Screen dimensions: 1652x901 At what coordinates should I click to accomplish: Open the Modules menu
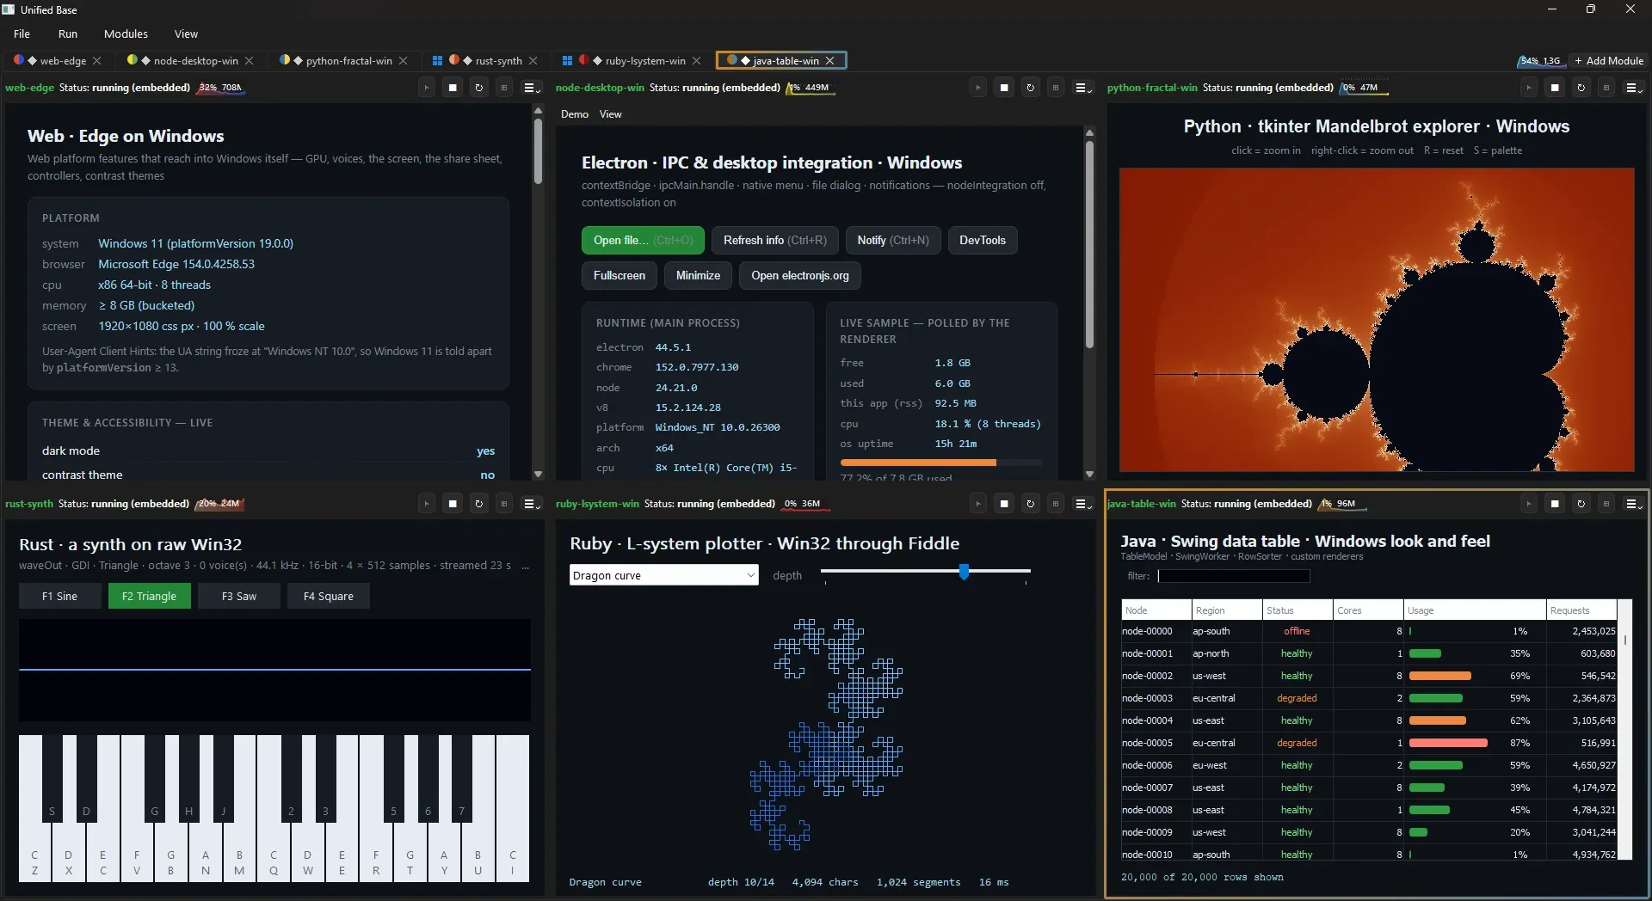click(x=126, y=34)
